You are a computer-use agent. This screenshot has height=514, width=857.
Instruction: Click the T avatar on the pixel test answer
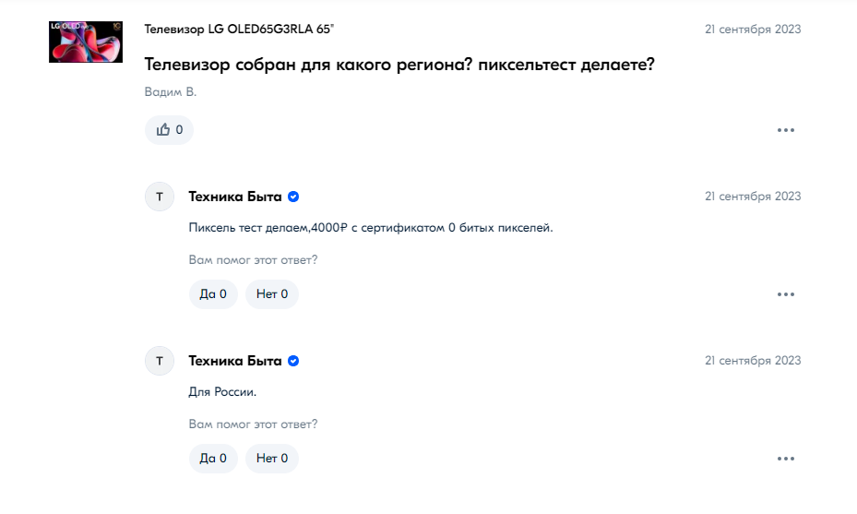pyautogui.click(x=160, y=197)
